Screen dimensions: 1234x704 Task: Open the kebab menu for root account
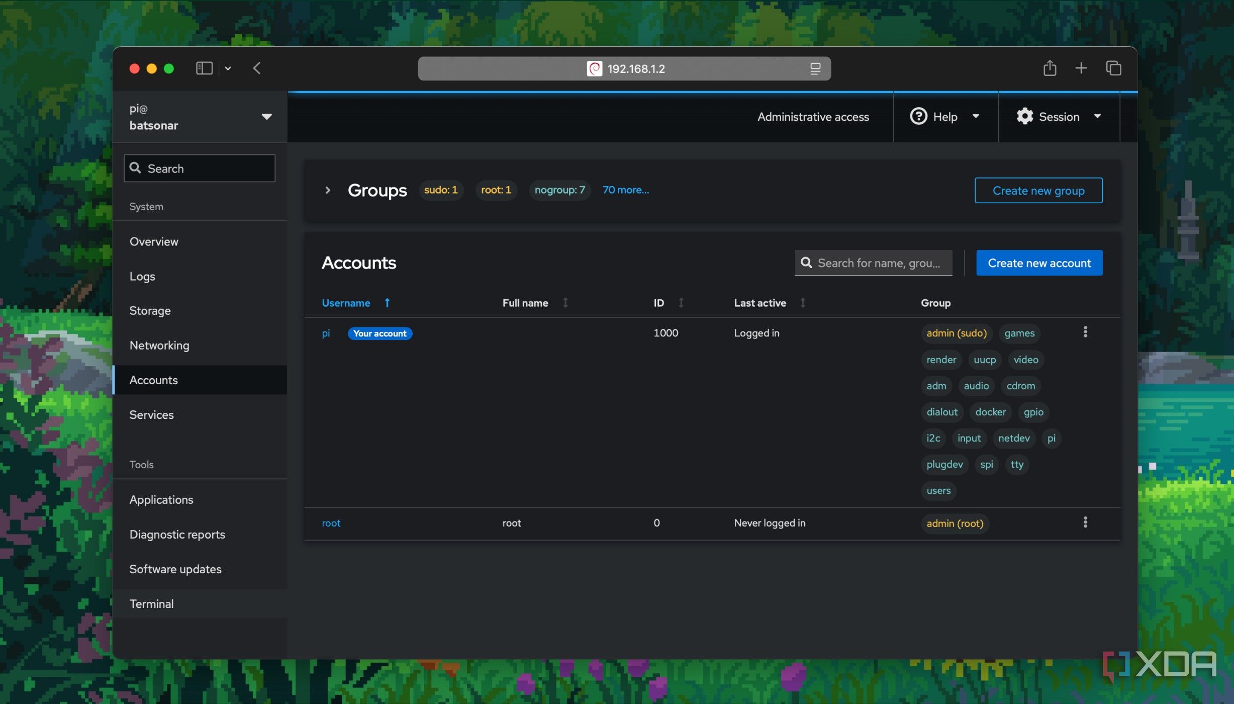1085,522
